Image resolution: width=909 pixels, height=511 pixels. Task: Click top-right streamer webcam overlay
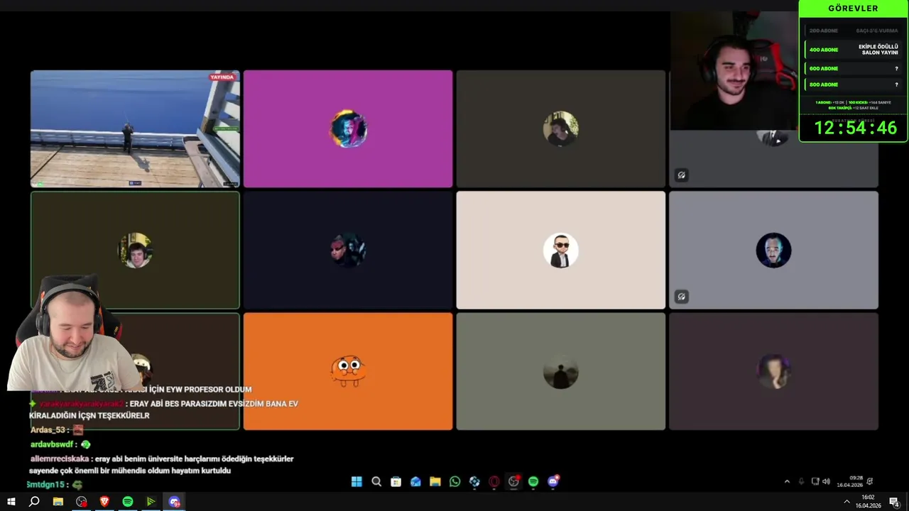(x=734, y=71)
